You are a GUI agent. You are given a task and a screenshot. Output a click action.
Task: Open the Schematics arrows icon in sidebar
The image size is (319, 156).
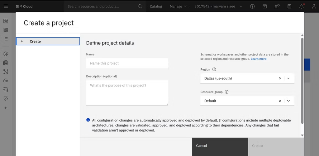(x=6, y=89)
